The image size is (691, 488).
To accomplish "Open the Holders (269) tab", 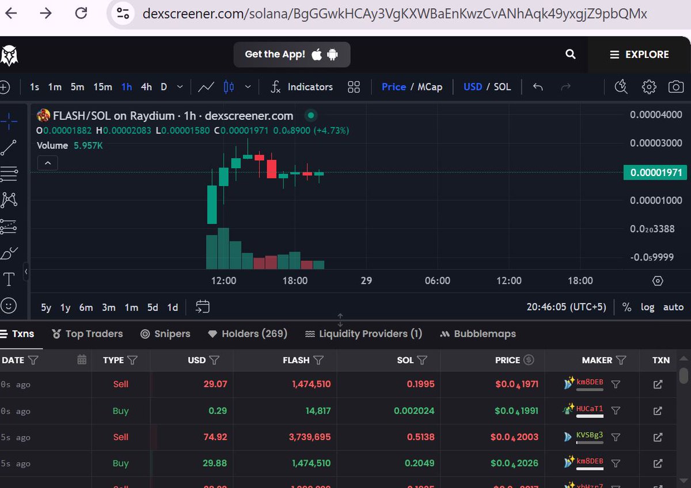I will [x=248, y=334].
